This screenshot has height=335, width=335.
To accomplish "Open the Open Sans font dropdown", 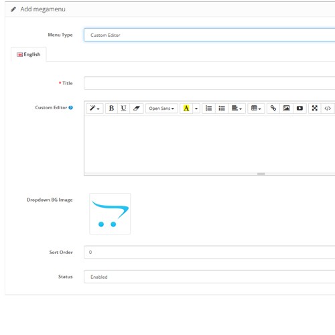I will [x=161, y=109].
